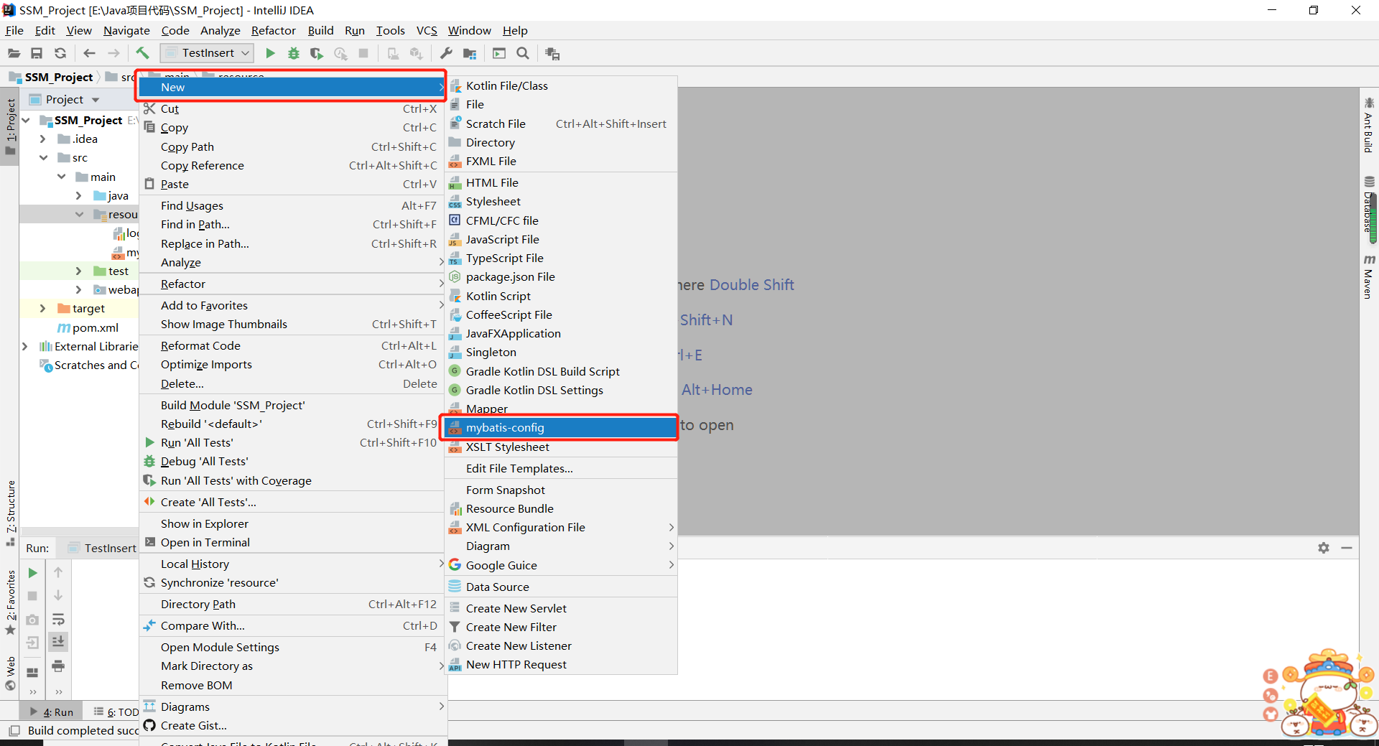This screenshot has height=746, width=1379.
Task: Click the Open folder toolbar icon
Action: [x=14, y=53]
